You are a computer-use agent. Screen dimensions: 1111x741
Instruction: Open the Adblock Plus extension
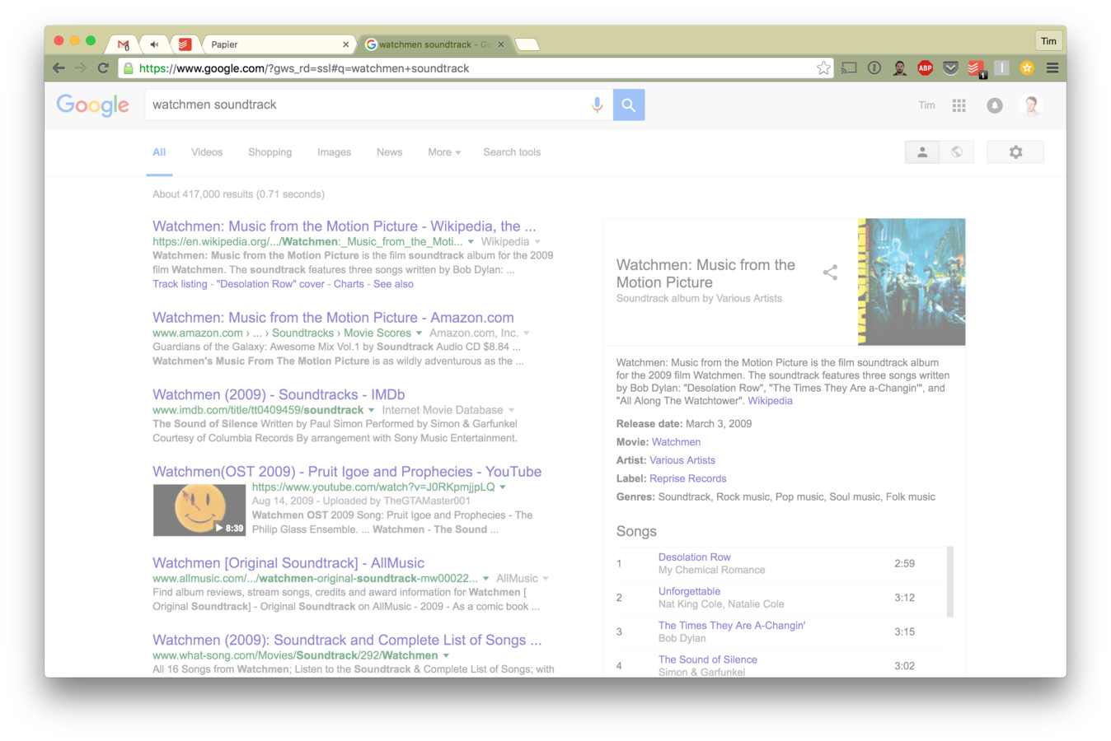tap(926, 68)
